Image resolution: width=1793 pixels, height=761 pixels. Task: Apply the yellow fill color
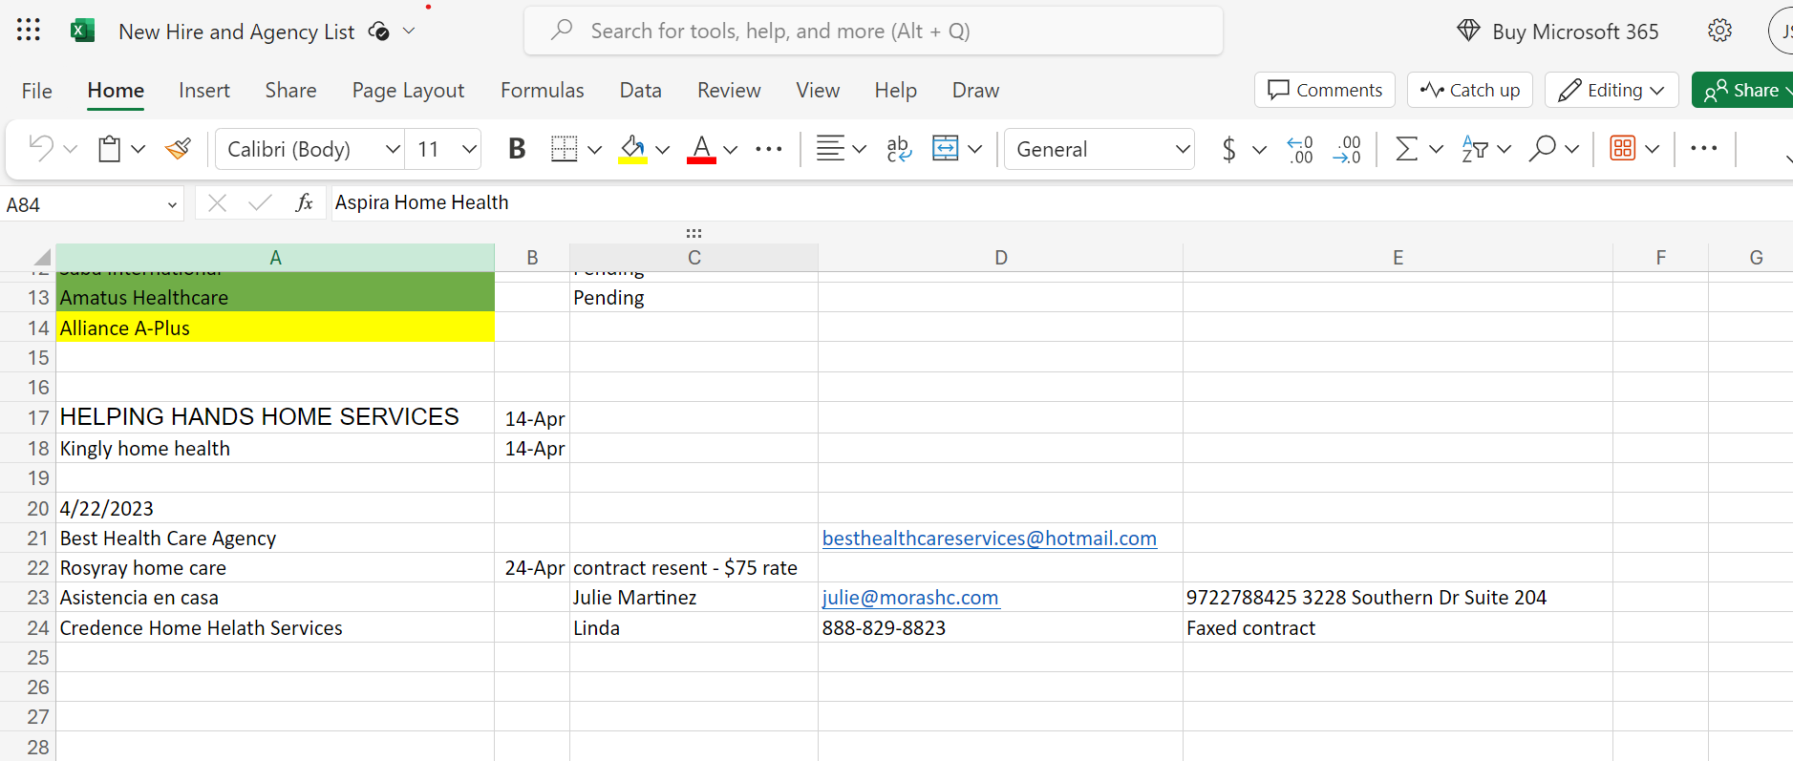[632, 149]
